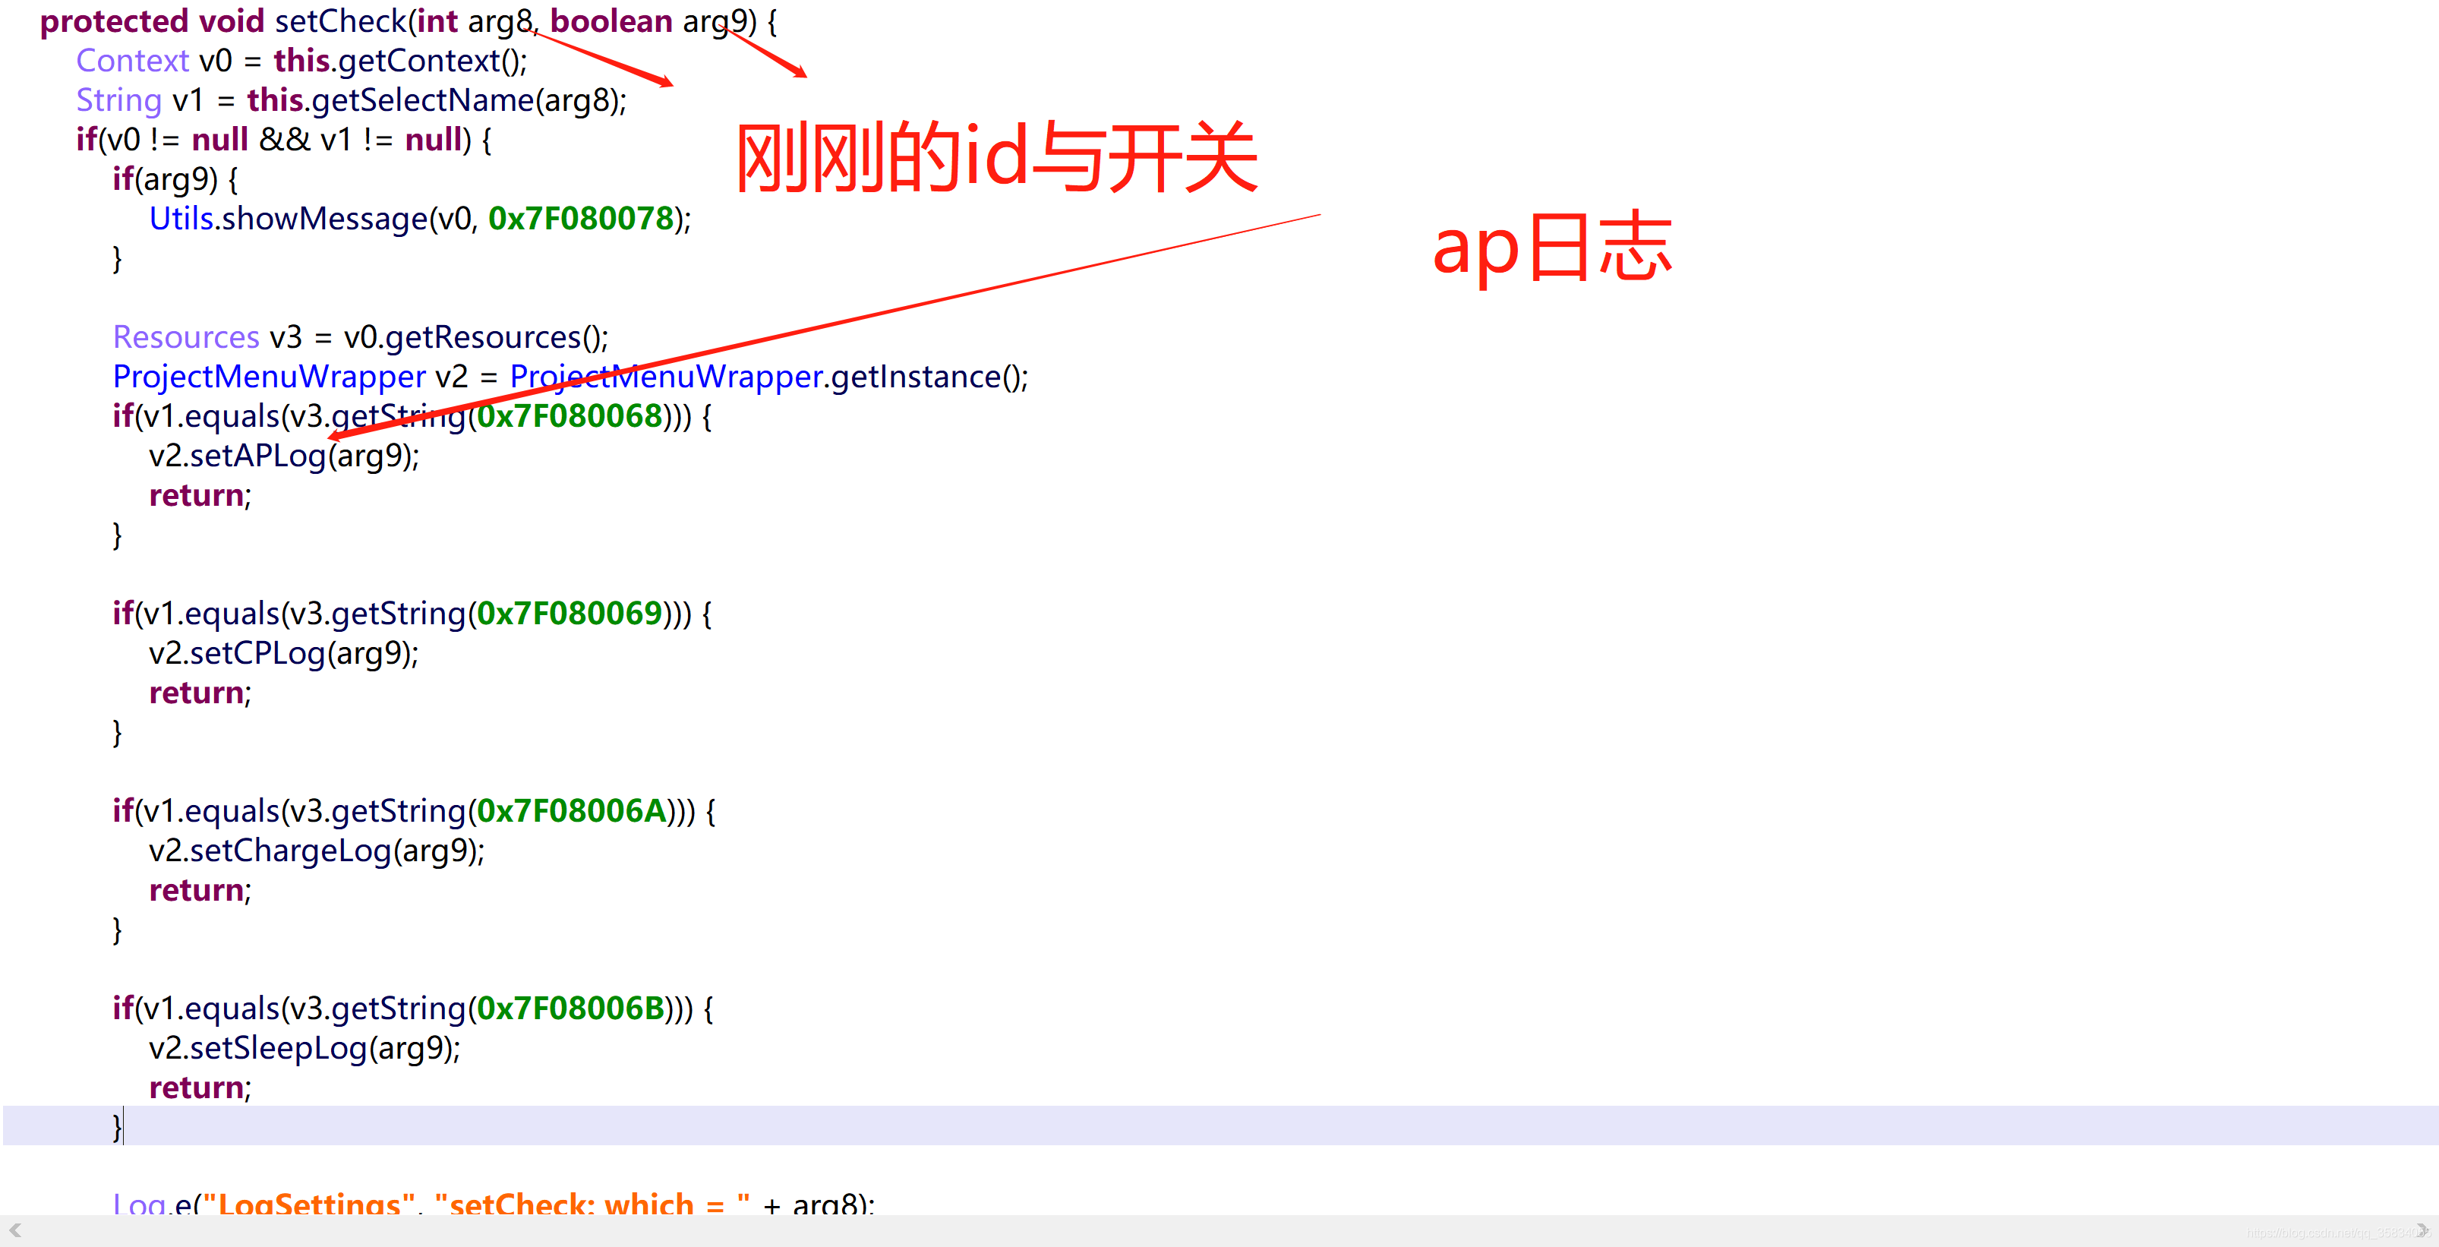Click the Resources type declaration
The height and width of the screenshot is (1247, 2439).
click(185, 337)
